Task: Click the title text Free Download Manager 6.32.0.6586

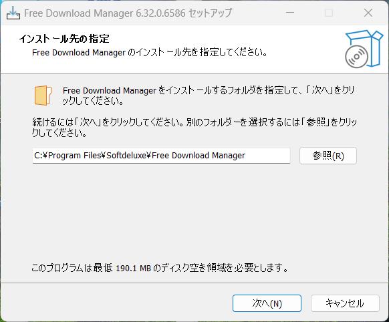Action: (105, 13)
